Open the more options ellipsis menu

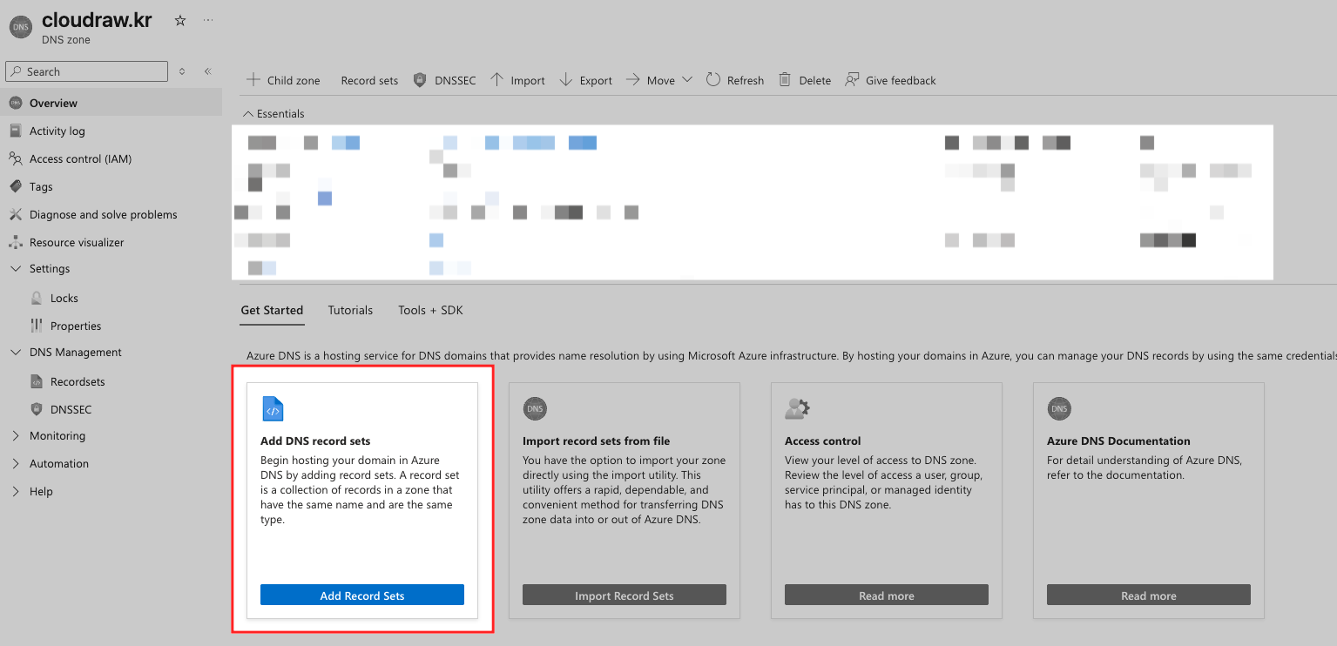coord(207,20)
